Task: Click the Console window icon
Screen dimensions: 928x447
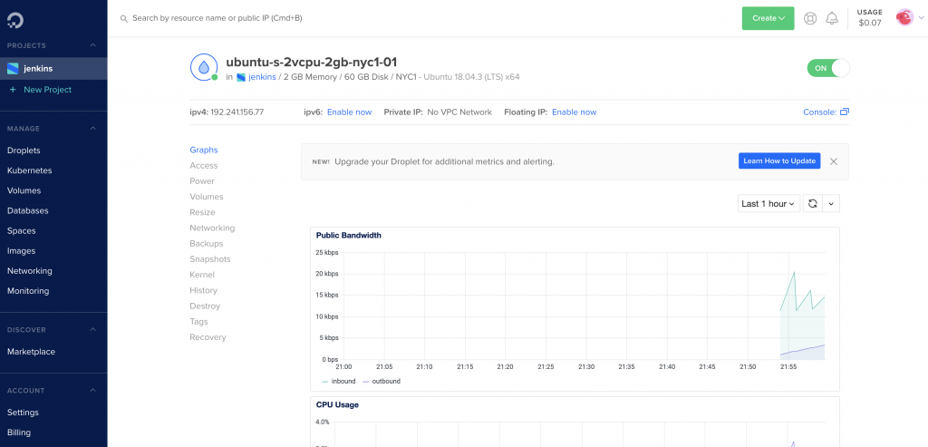Action: (x=845, y=112)
